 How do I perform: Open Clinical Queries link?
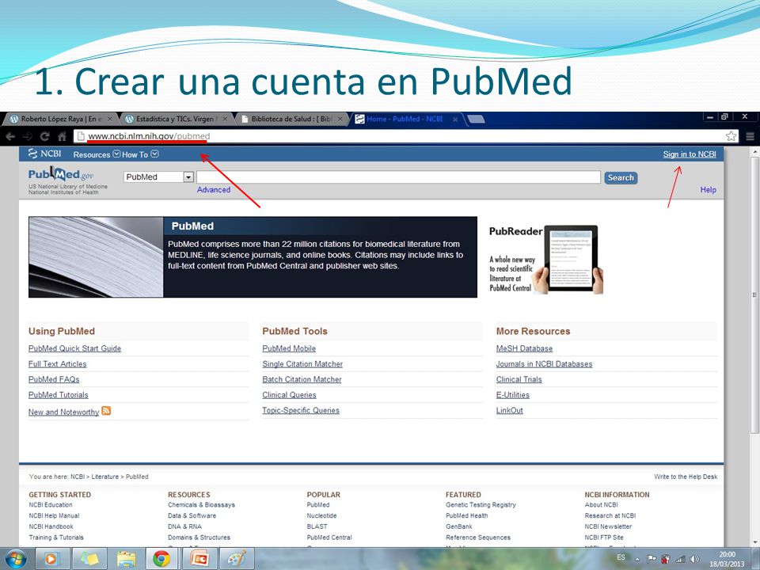290,395
